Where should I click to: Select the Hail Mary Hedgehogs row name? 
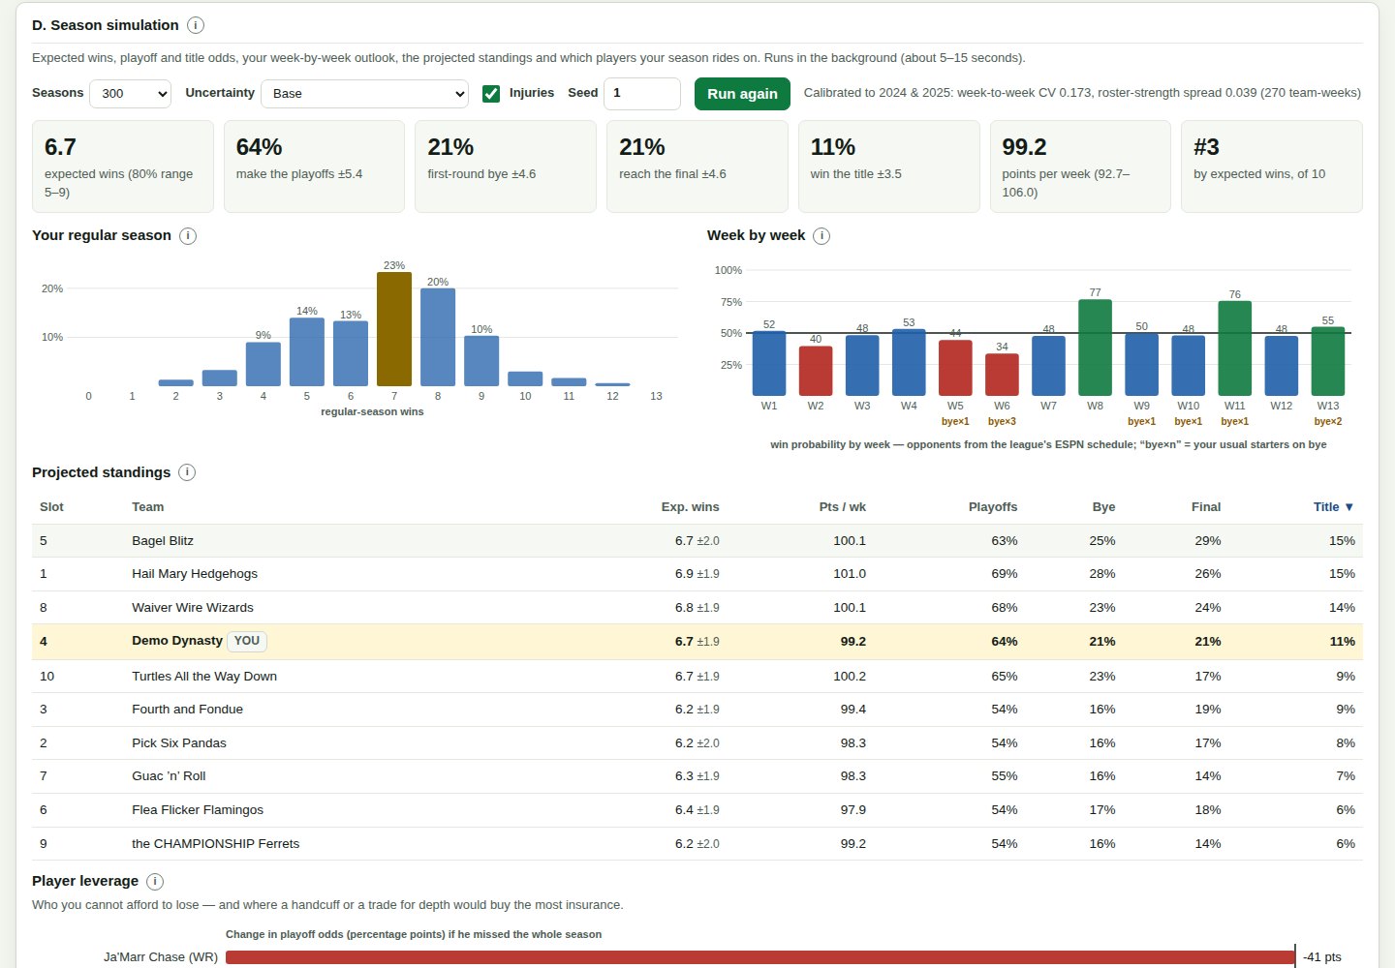pyautogui.click(x=195, y=574)
